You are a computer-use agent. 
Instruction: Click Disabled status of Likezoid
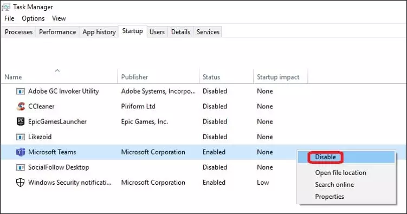(x=215, y=137)
